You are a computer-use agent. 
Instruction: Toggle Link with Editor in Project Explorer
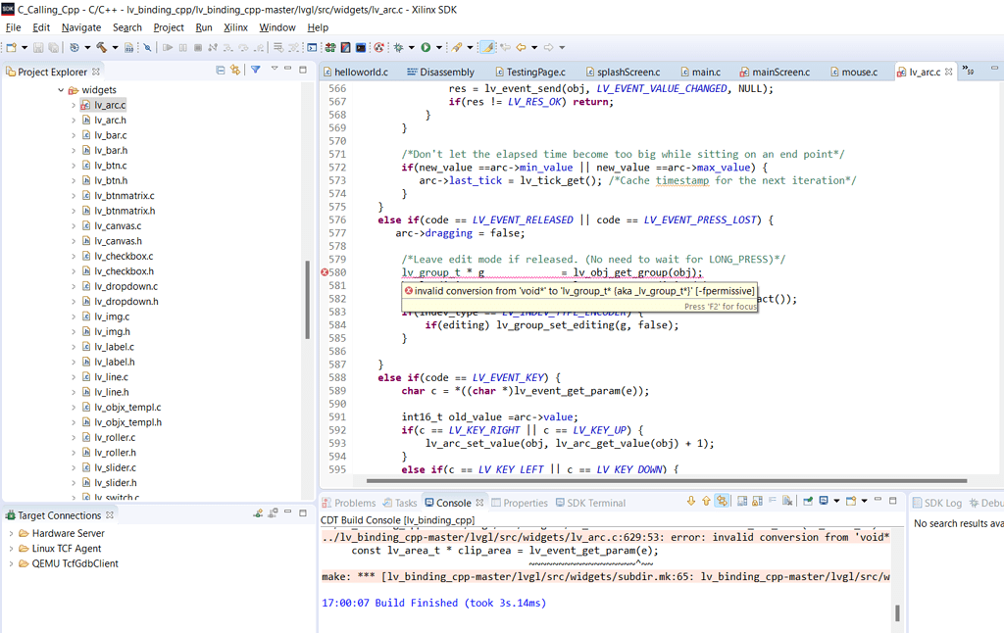tap(235, 70)
